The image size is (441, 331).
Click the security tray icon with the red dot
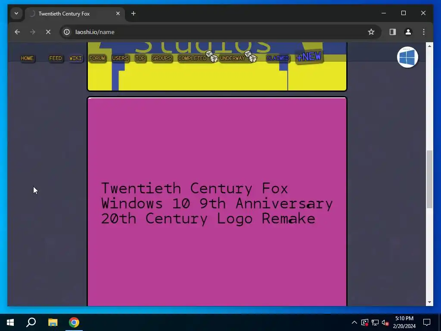(x=365, y=322)
